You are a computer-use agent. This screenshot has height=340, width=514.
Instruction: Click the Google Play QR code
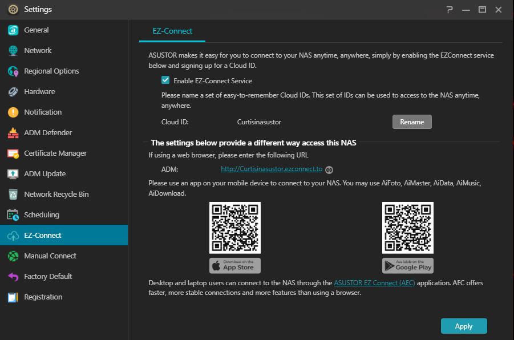(408, 228)
